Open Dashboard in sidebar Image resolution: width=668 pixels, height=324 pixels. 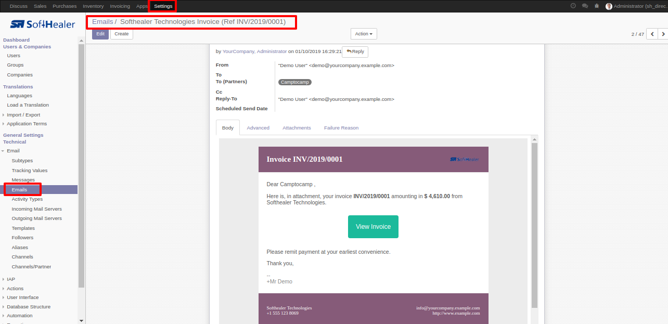16,40
